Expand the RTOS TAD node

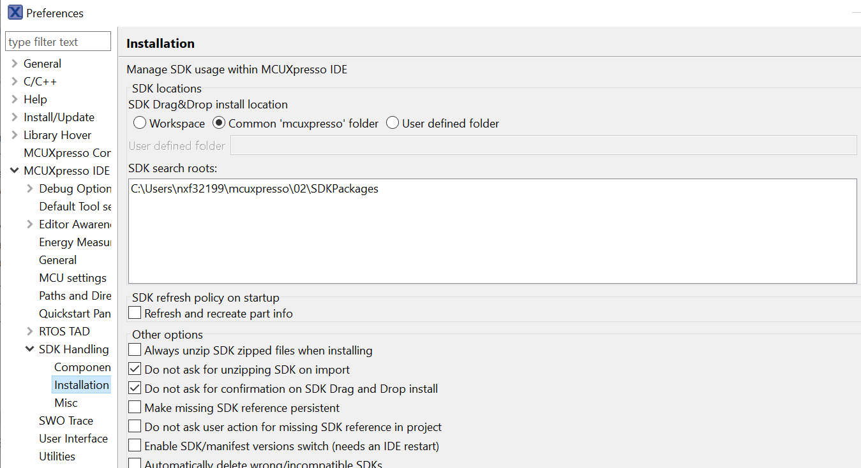pos(29,331)
